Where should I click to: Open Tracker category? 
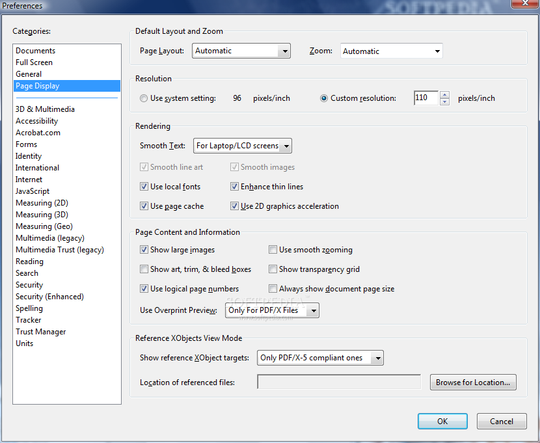point(28,320)
